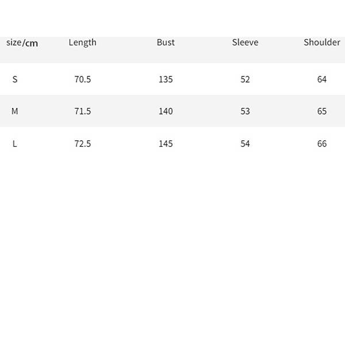Click the S size row label
Viewport: 345px width, 345px height.
(x=15, y=79)
